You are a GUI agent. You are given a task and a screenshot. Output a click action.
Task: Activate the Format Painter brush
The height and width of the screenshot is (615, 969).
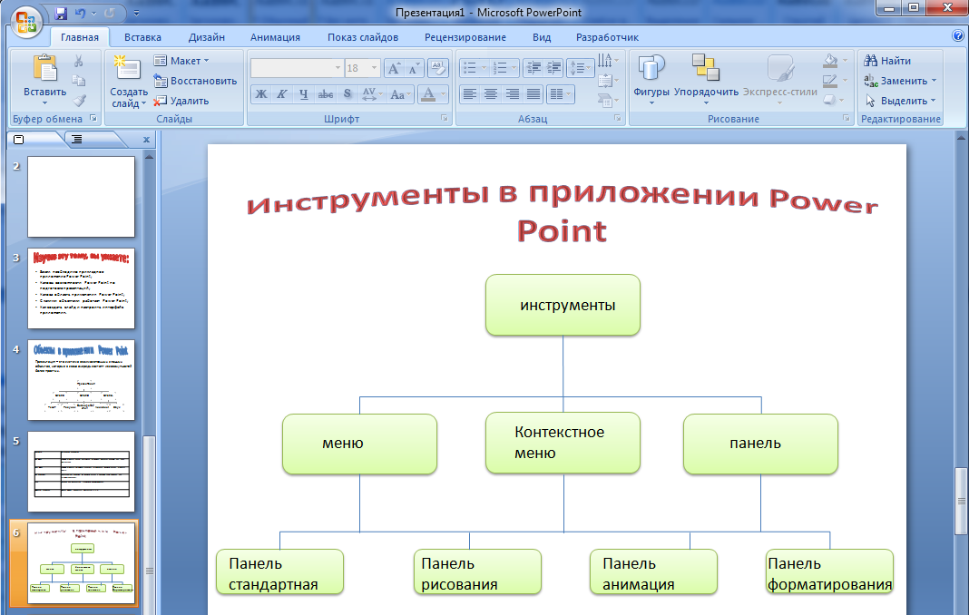pyautogui.click(x=79, y=101)
